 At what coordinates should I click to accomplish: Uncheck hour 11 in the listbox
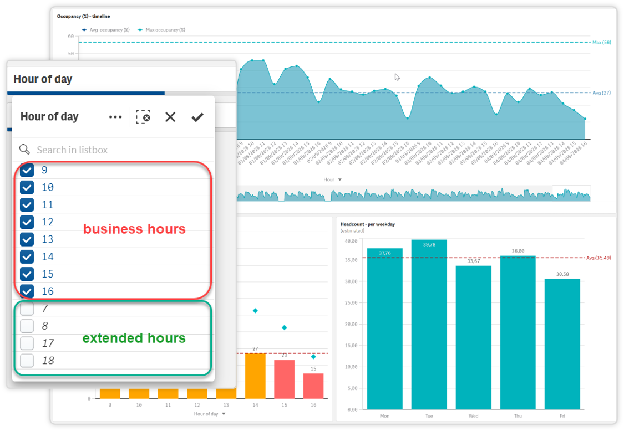27,205
